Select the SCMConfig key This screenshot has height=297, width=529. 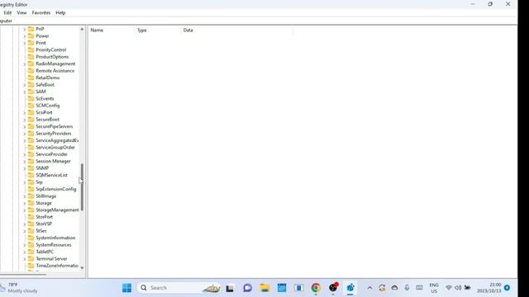coord(48,106)
